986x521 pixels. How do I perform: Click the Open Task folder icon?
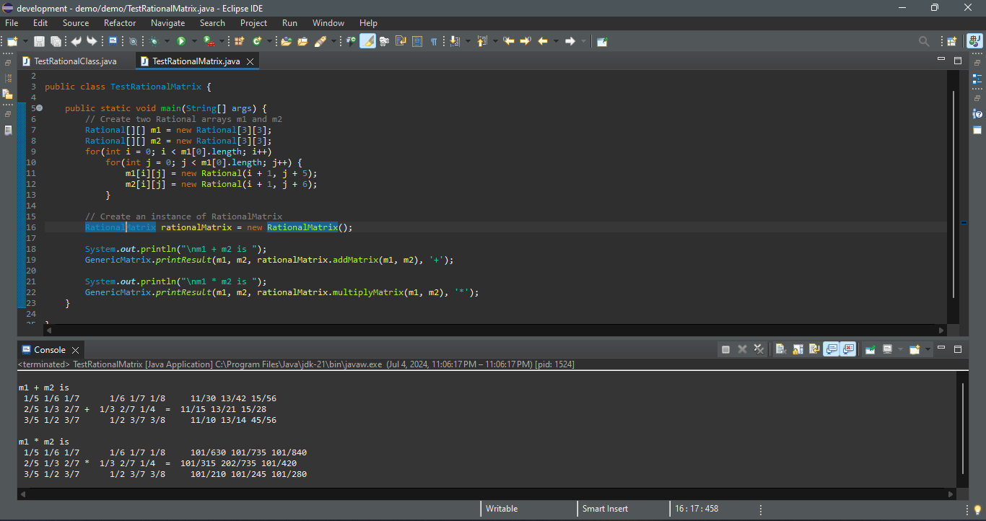tap(302, 41)
